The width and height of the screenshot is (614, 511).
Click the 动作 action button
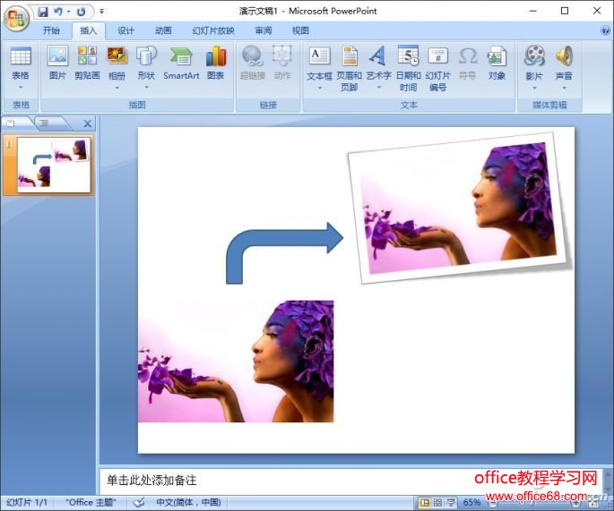click(x=282, y=63)
